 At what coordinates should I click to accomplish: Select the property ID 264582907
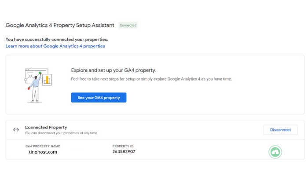[x=124, y=152]
